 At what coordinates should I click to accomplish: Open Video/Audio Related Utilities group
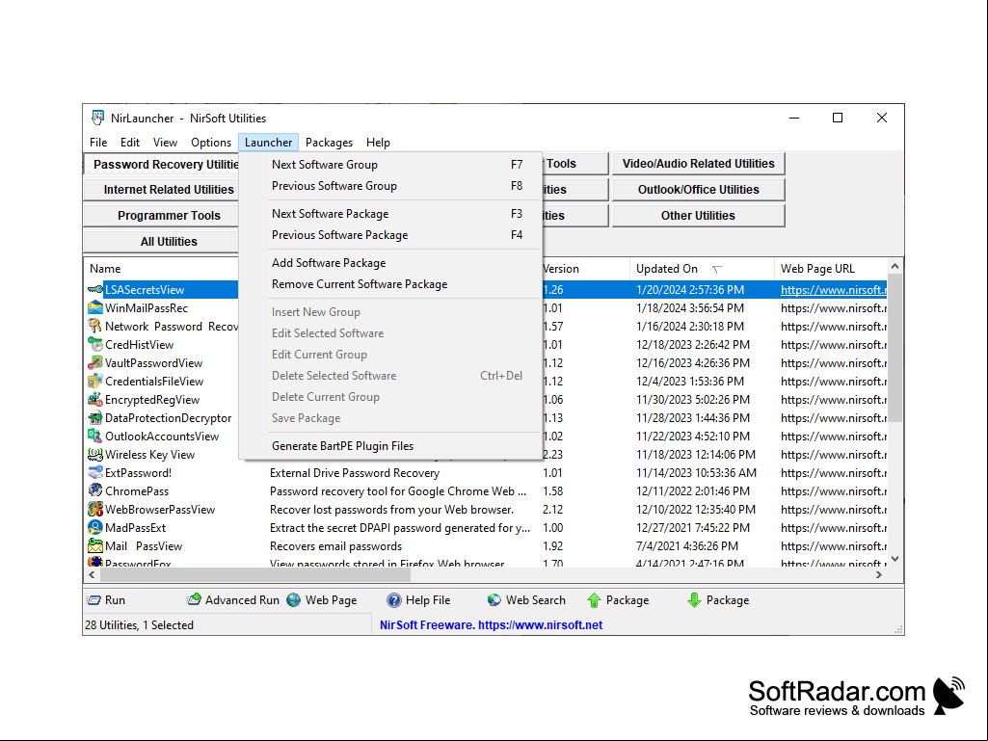coord(699,163)
